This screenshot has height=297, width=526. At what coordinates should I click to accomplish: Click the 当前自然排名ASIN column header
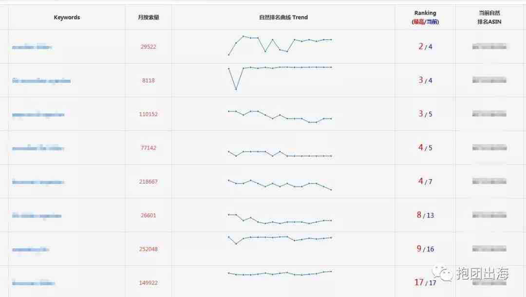click(489, 18)
